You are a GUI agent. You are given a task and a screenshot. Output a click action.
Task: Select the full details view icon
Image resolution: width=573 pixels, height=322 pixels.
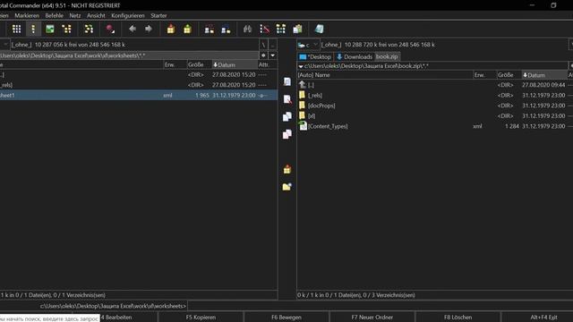(x=33, y=29)
